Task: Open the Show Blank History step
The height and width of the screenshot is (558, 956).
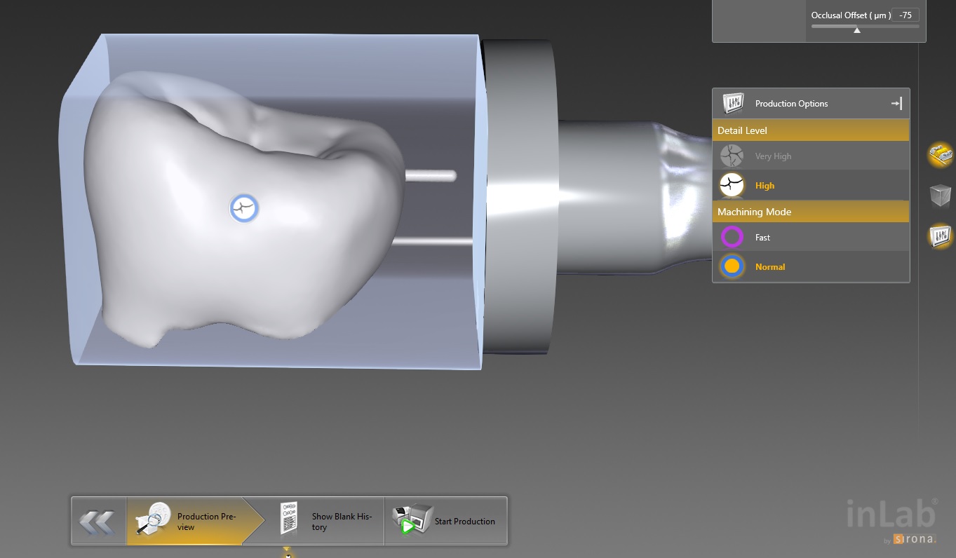Action: tap(341, 522)
